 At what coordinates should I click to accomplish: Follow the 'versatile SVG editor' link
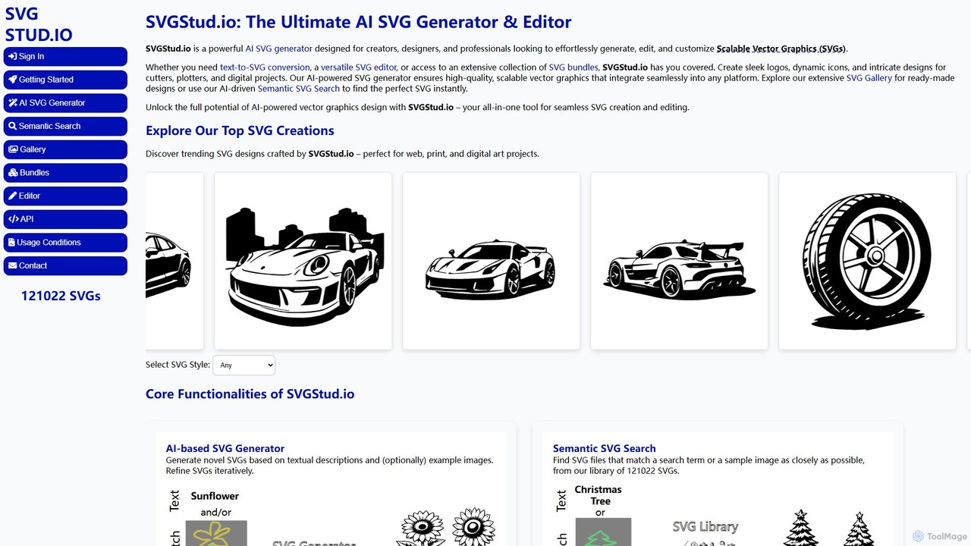coord(359,67)
